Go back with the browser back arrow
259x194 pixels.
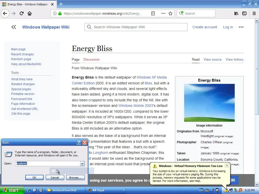(5, 13)
